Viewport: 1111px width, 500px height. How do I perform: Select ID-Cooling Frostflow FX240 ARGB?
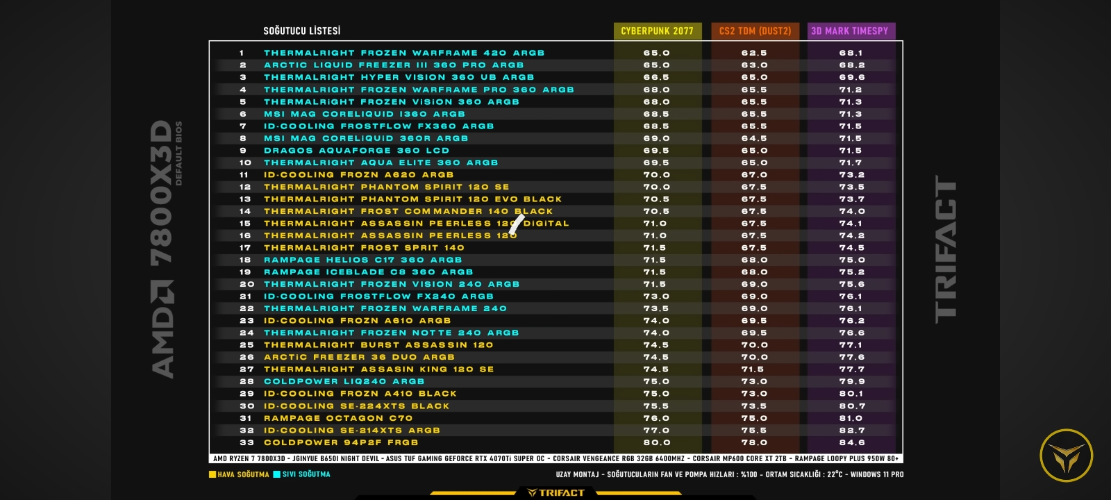tap(379, 297)
